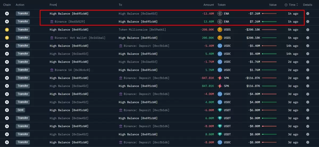Click the USD1 token icon on -200.00K row
The image size is (319, 147).
(220, 30)
